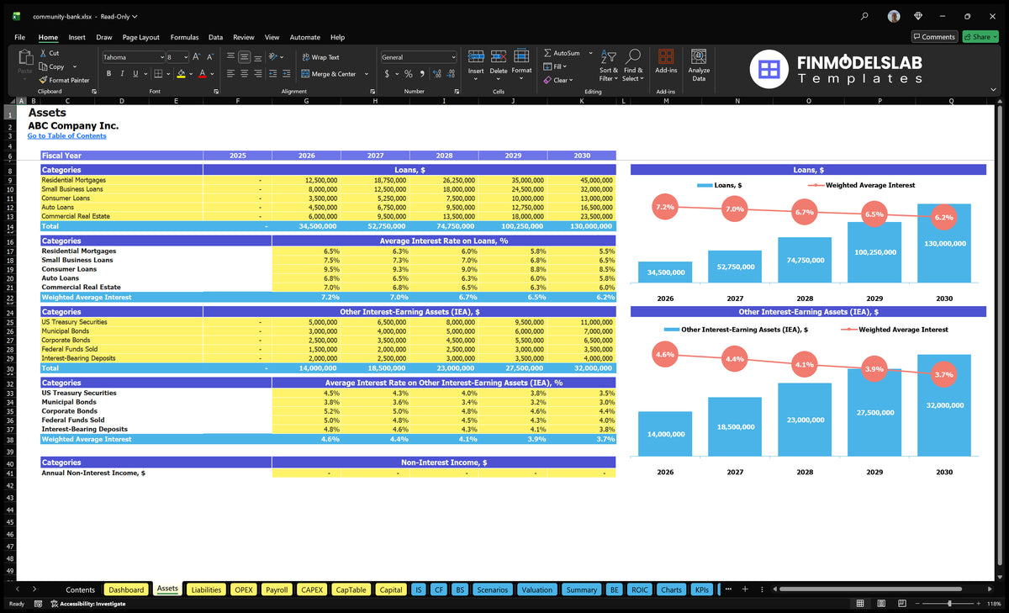The image size is (1009, 613).
Task: Open the Liabilities sheet tab
Action: click(206, 589)
